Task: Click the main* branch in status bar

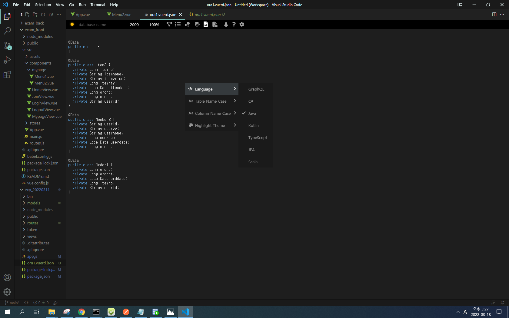Action: [12, 303]
